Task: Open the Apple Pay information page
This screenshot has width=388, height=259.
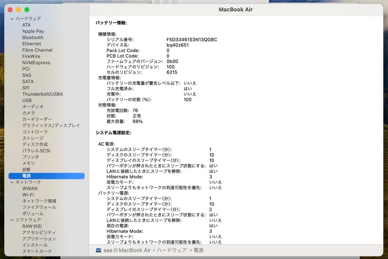Action: (33, 31)
